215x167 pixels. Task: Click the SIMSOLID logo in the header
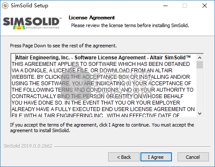click(32, 23)
